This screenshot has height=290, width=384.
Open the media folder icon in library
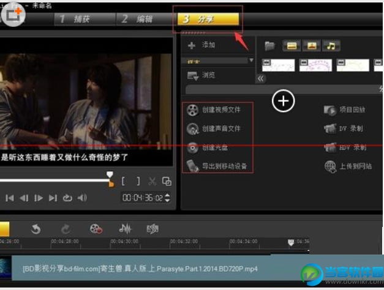(x=270, y=46)
